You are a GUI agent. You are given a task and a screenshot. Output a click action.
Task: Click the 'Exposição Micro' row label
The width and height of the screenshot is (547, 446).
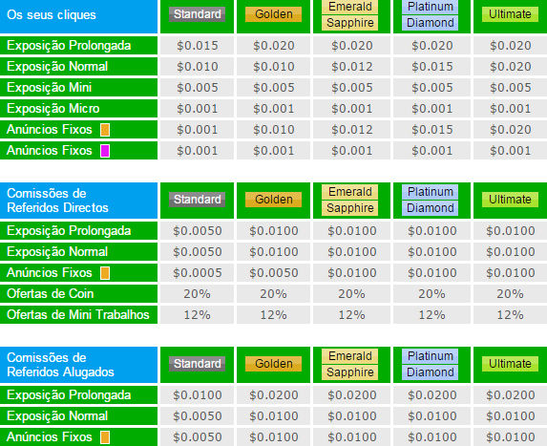click(x=53, y=109)
